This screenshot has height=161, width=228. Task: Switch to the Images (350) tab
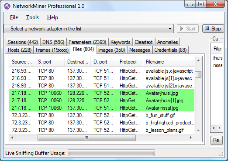tap(112, 50)
